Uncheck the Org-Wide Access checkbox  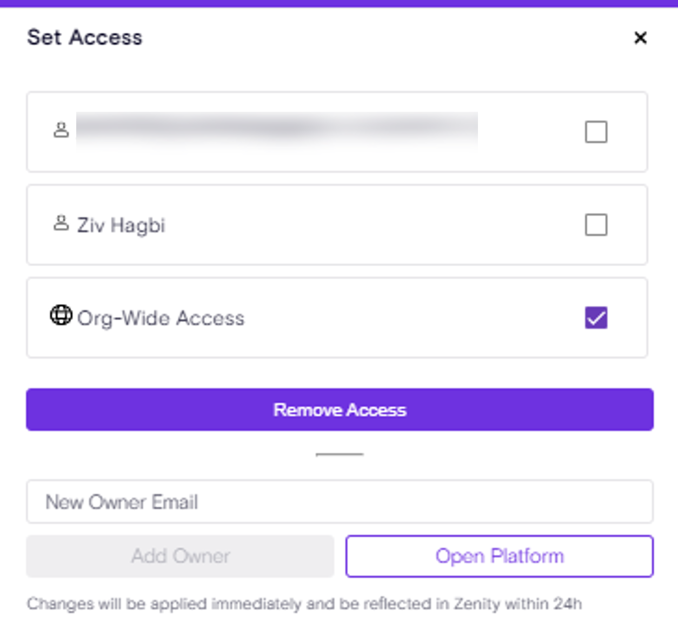point(596,318)
